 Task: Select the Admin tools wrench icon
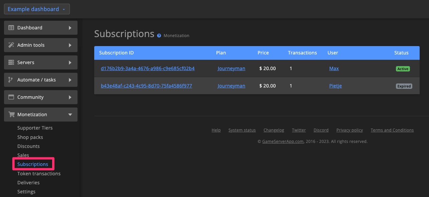click(10, 45)
